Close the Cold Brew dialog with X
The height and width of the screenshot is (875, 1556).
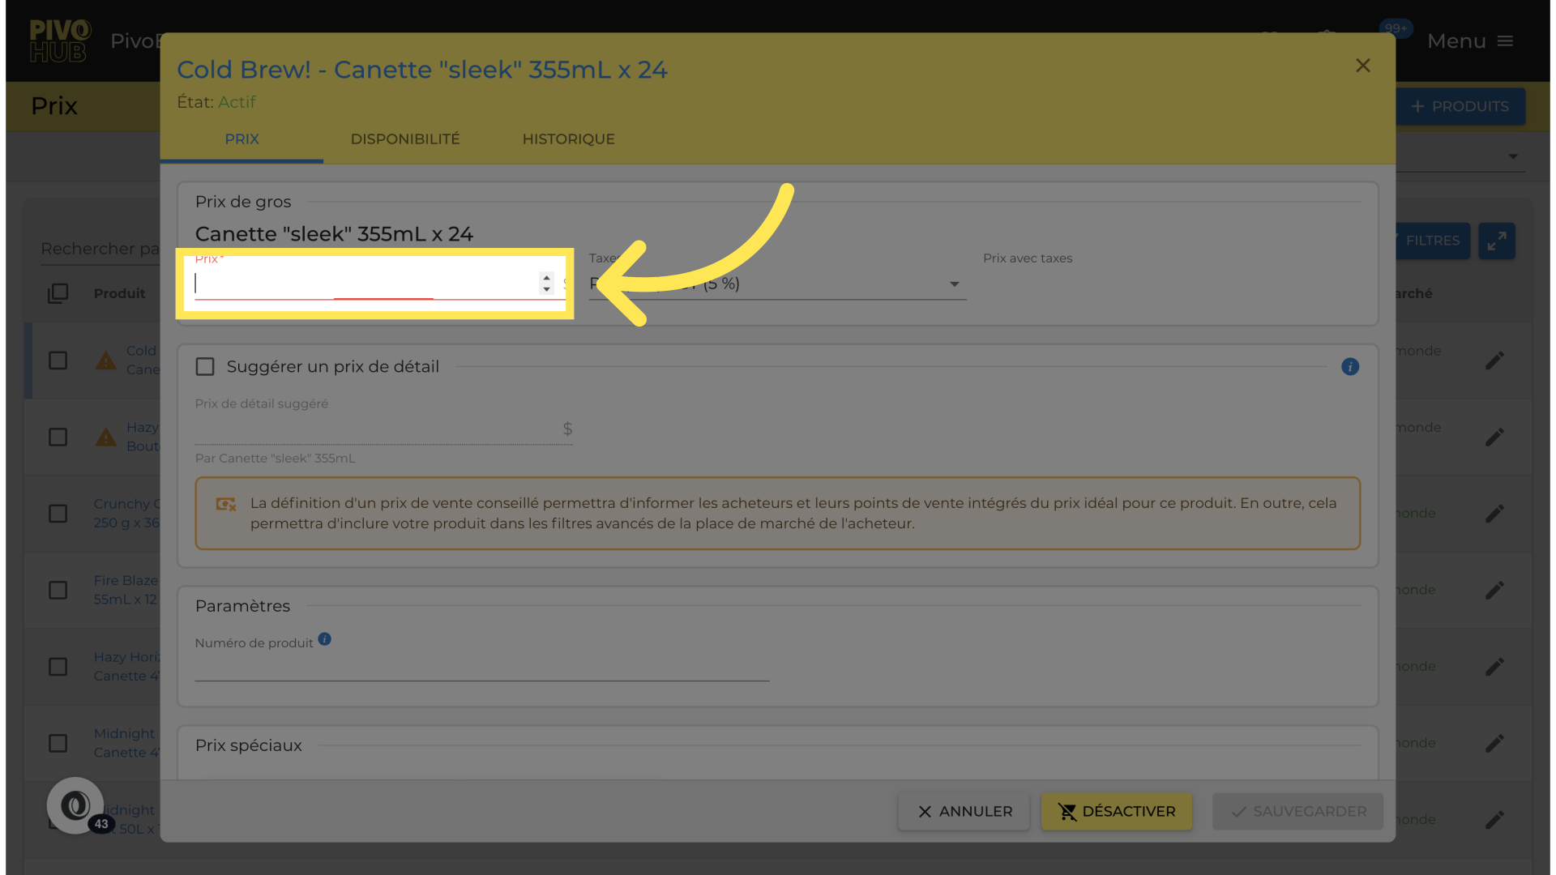[1362, 66]
